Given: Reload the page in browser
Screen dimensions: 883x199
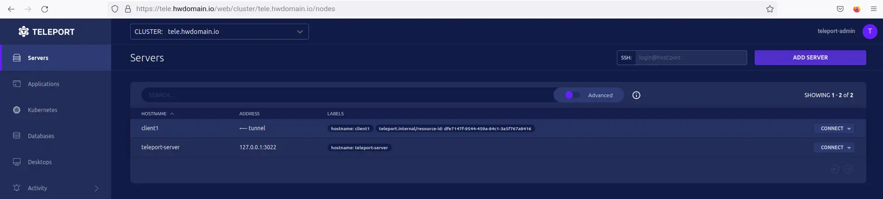Looking at the screenshot, I should 45,9.
